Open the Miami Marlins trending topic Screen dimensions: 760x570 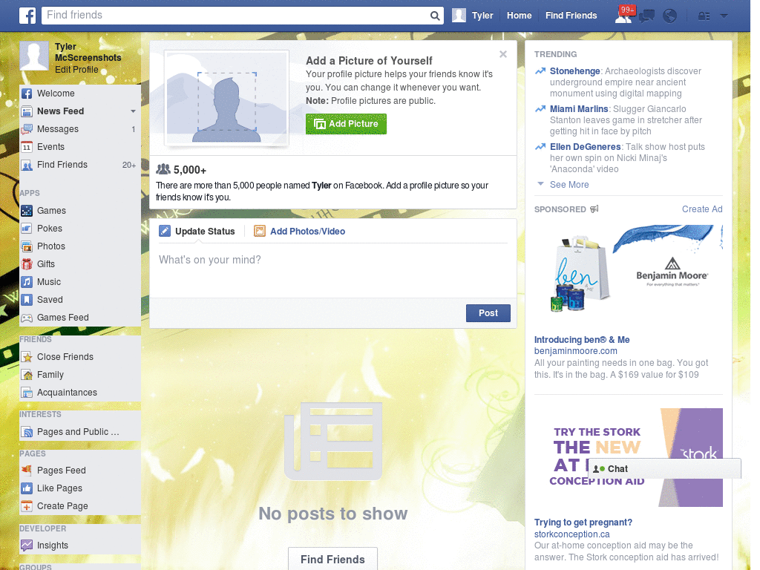[579, 109]
